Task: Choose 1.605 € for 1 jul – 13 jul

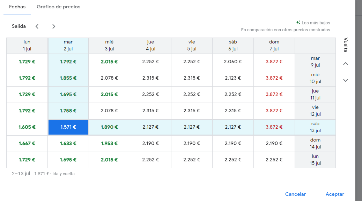Action: pos(27,127)
